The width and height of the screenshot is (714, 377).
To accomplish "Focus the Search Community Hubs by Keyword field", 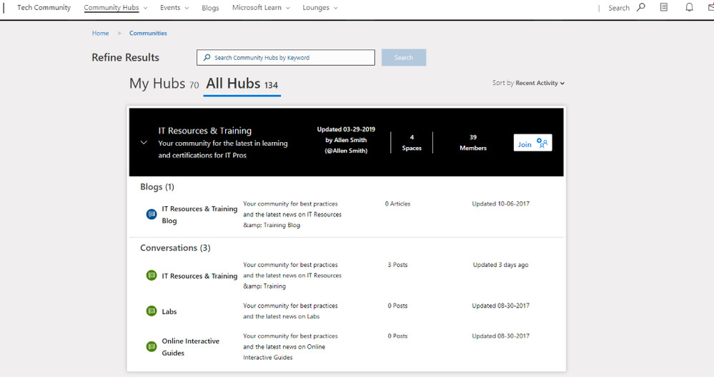I will (286, 58).
